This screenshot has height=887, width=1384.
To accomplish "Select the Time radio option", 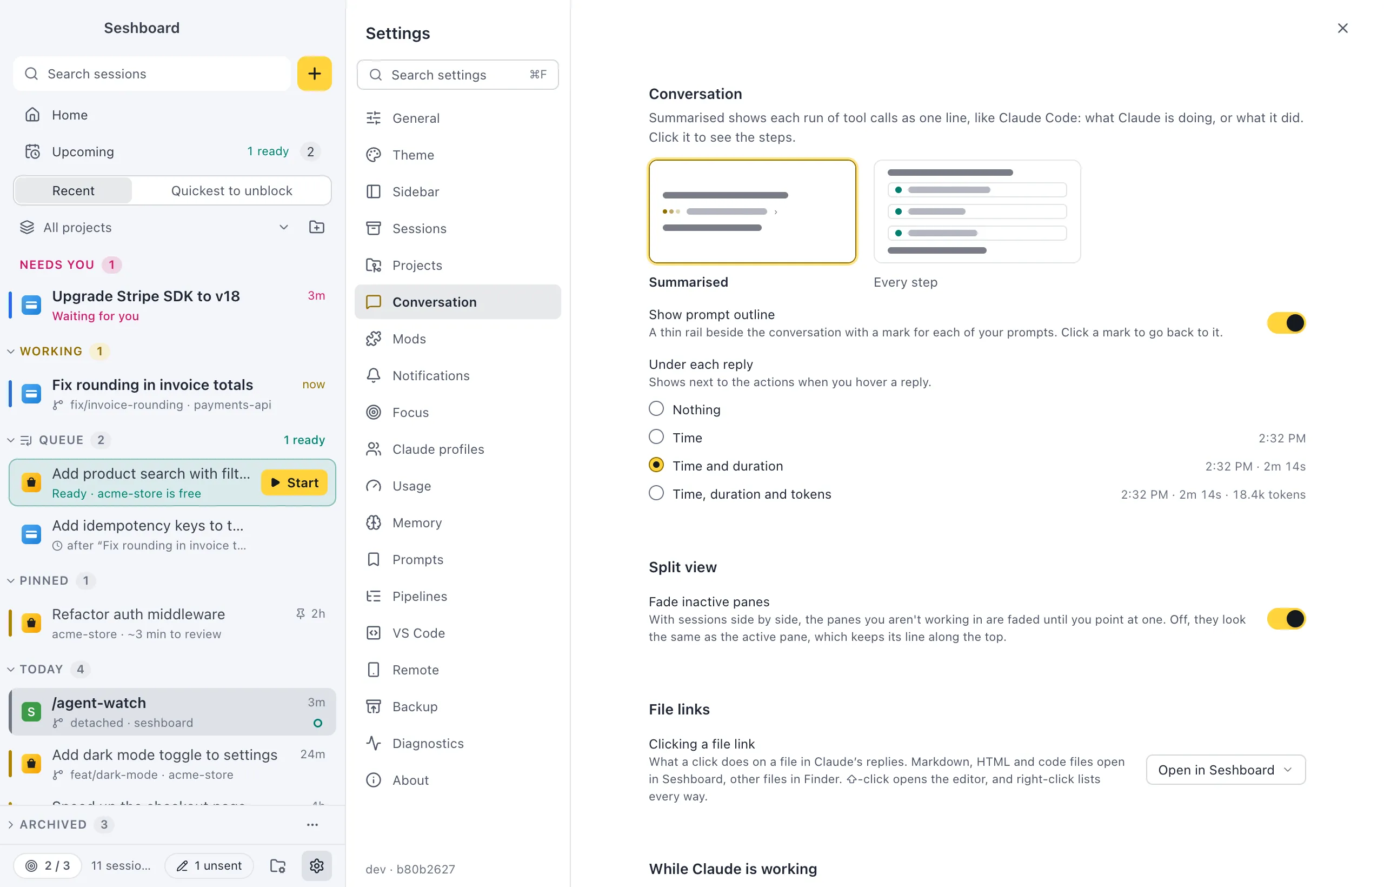I will [656, 437].
